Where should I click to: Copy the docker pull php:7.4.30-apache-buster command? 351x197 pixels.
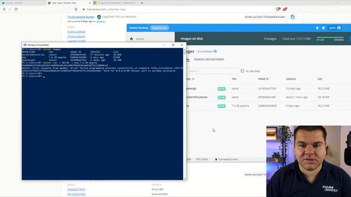click(292, 17)
